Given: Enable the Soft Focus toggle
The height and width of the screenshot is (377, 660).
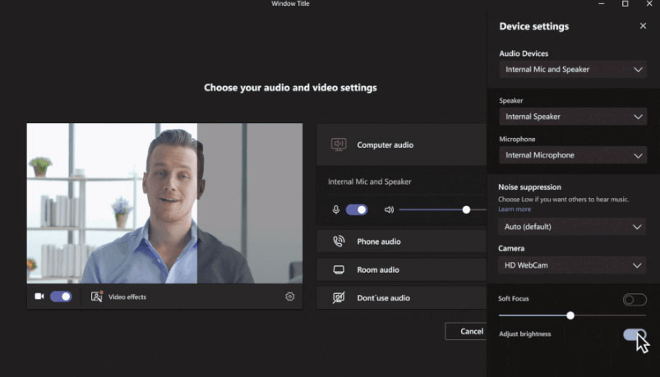Looking at the screenshot, I should pos(634,300).
